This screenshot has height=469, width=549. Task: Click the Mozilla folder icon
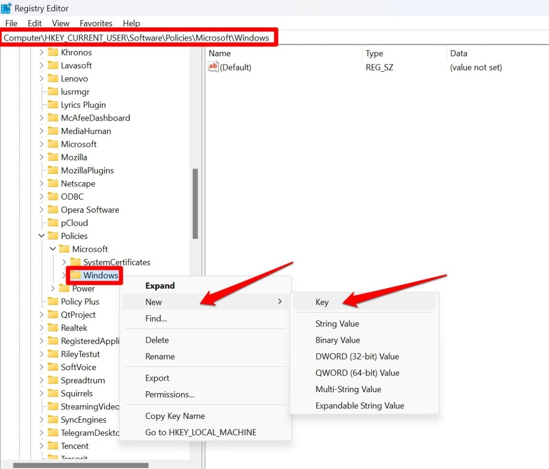tap(53, 157)
